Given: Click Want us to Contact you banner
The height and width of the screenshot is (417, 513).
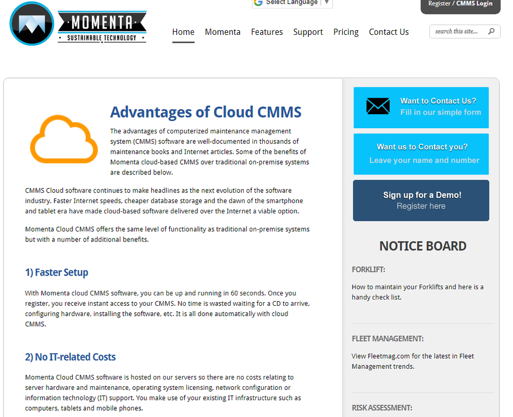Looking at the screenshot, I should (421, 154).
